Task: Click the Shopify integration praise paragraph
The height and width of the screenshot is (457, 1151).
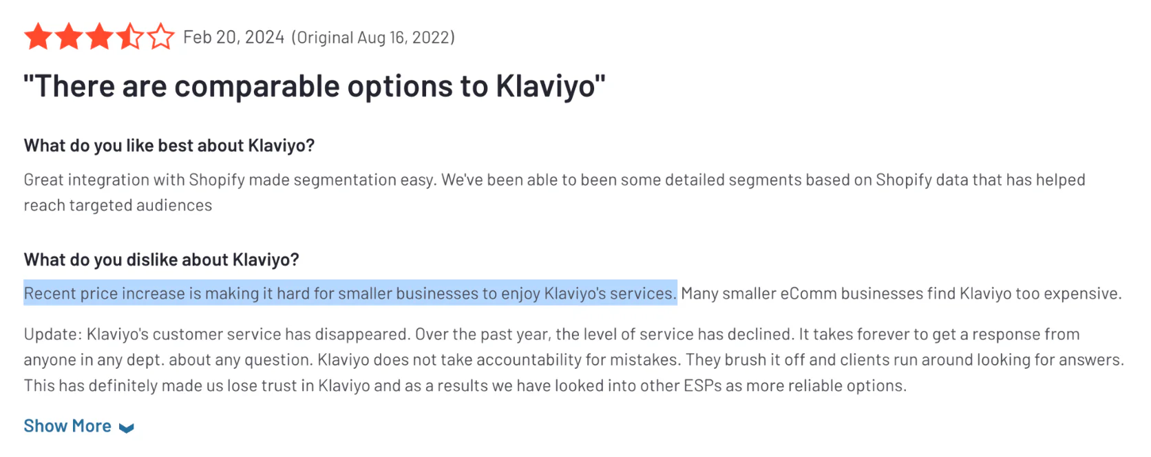Action: pyautogui.click(x=554, y=193)
